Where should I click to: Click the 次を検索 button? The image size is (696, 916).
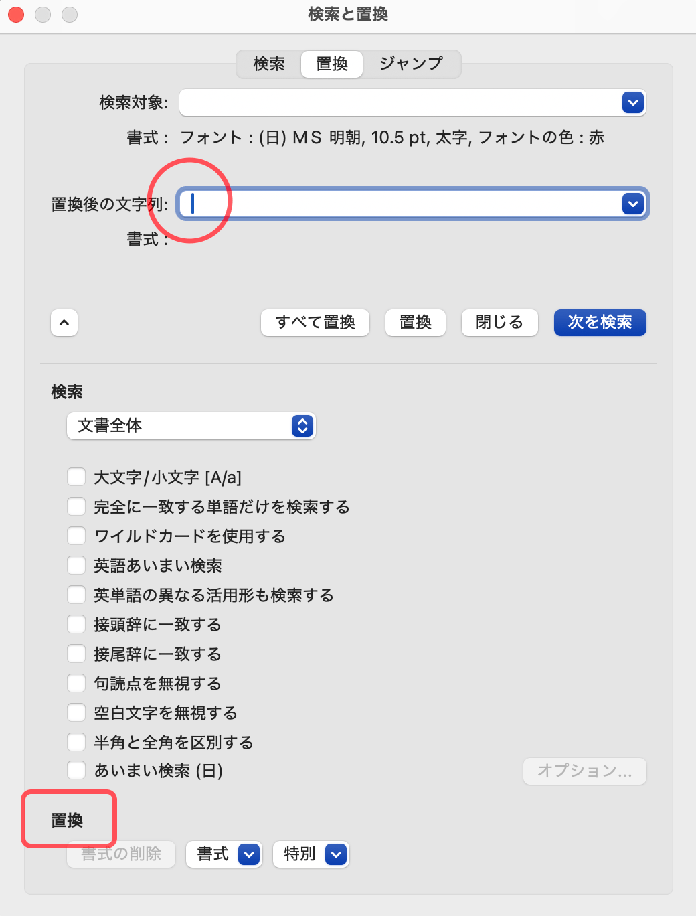599,323
